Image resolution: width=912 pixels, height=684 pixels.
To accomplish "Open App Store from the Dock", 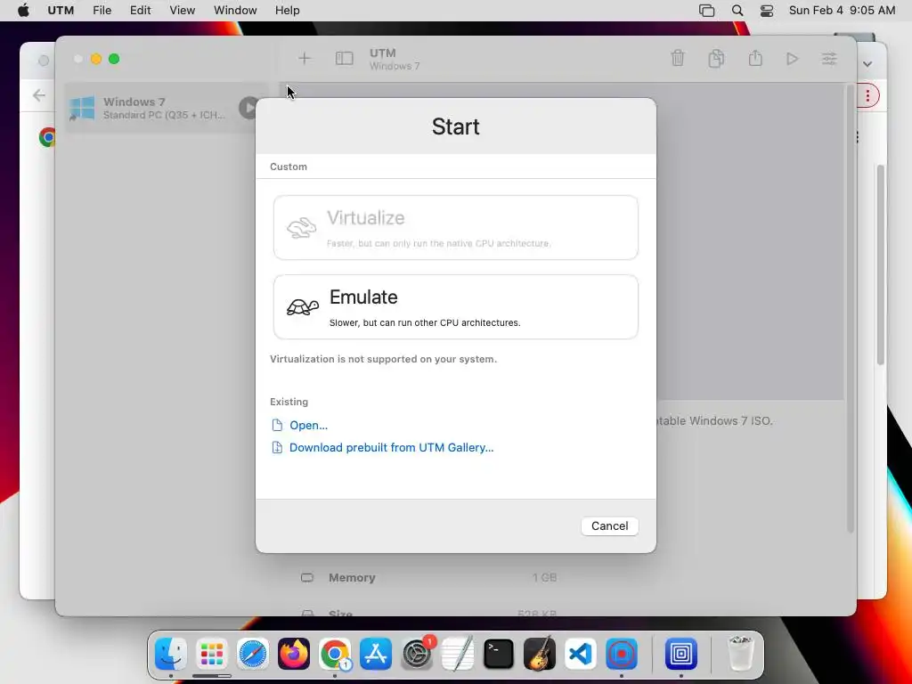I will click(x=376, y=654).
